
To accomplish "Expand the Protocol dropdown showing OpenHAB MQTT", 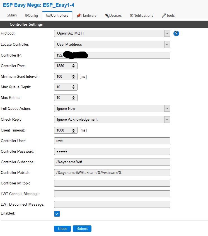I will pos(112,33).
